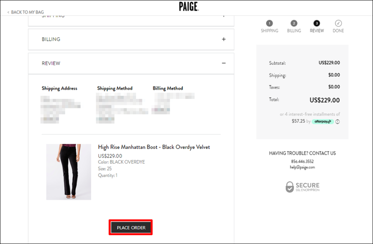Select the Review accordion header
This screenshot has width=373, height=244.
click(131, 63)
